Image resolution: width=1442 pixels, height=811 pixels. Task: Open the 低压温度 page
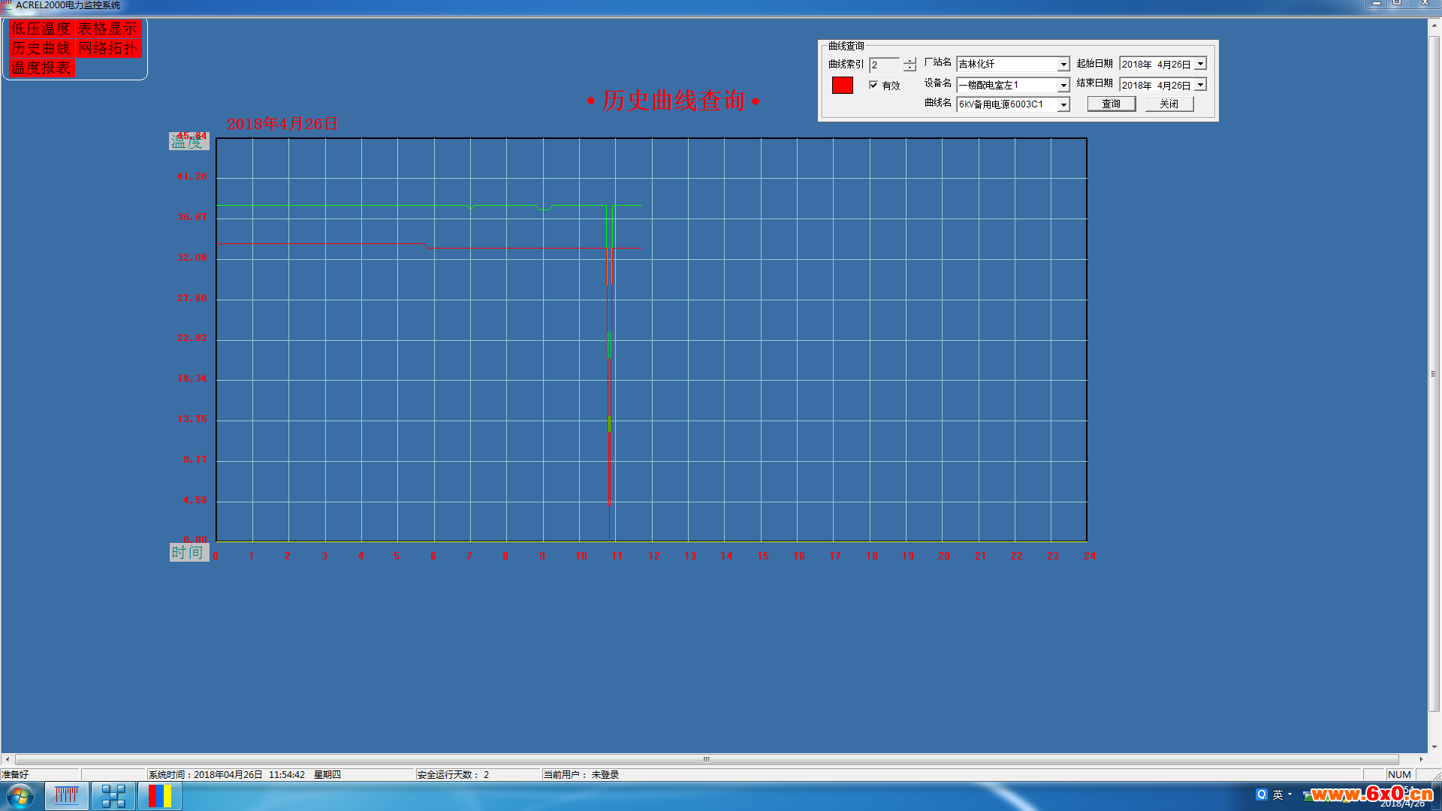pos(41,29)
